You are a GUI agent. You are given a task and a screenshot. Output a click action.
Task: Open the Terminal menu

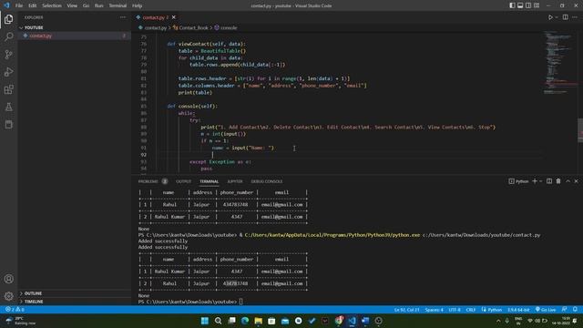tap(118, 5)
